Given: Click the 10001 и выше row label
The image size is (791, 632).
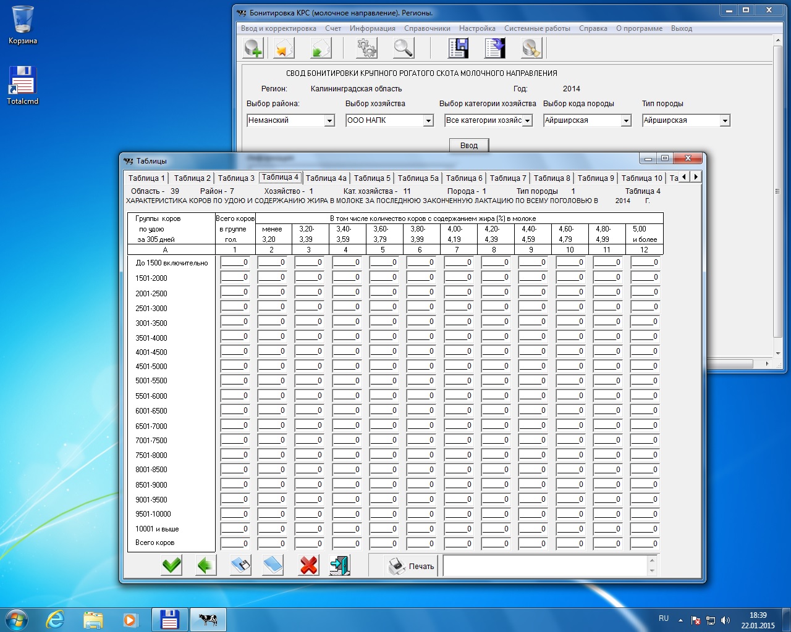Looking at the screenshot, I should tap(157, 529).
